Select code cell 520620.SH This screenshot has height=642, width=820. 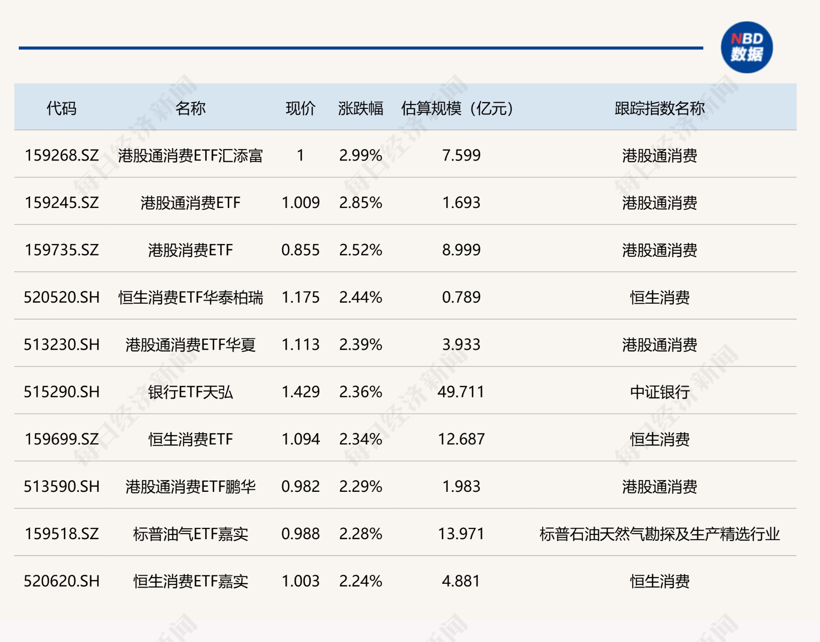62,581
